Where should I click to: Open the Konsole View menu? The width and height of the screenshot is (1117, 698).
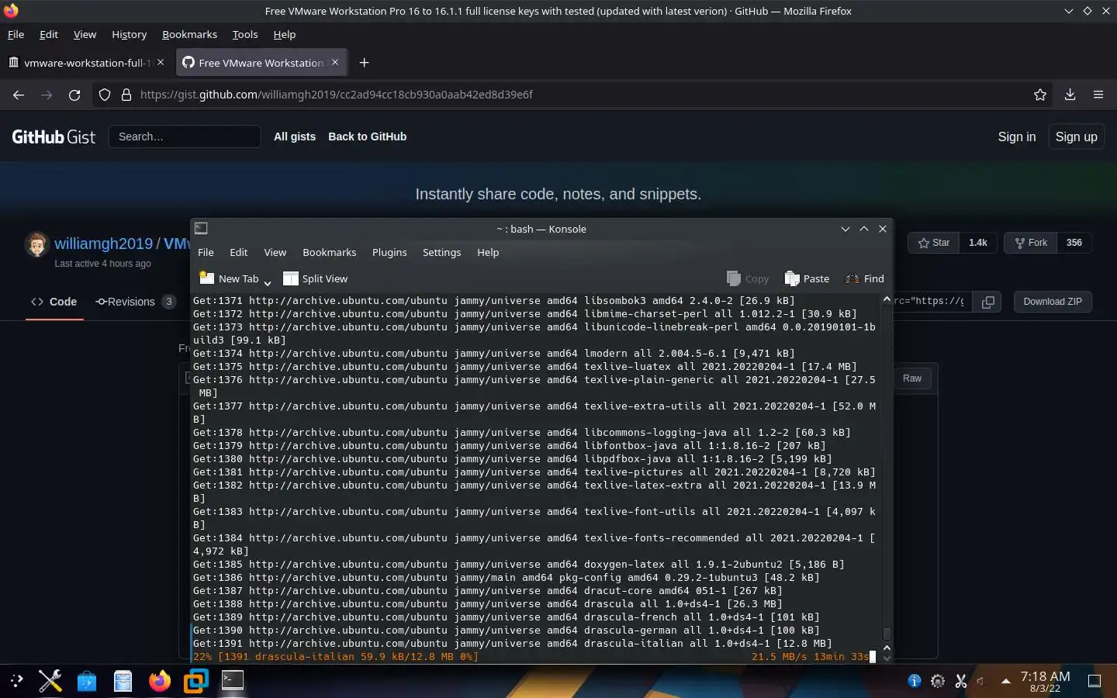point(275,252)
